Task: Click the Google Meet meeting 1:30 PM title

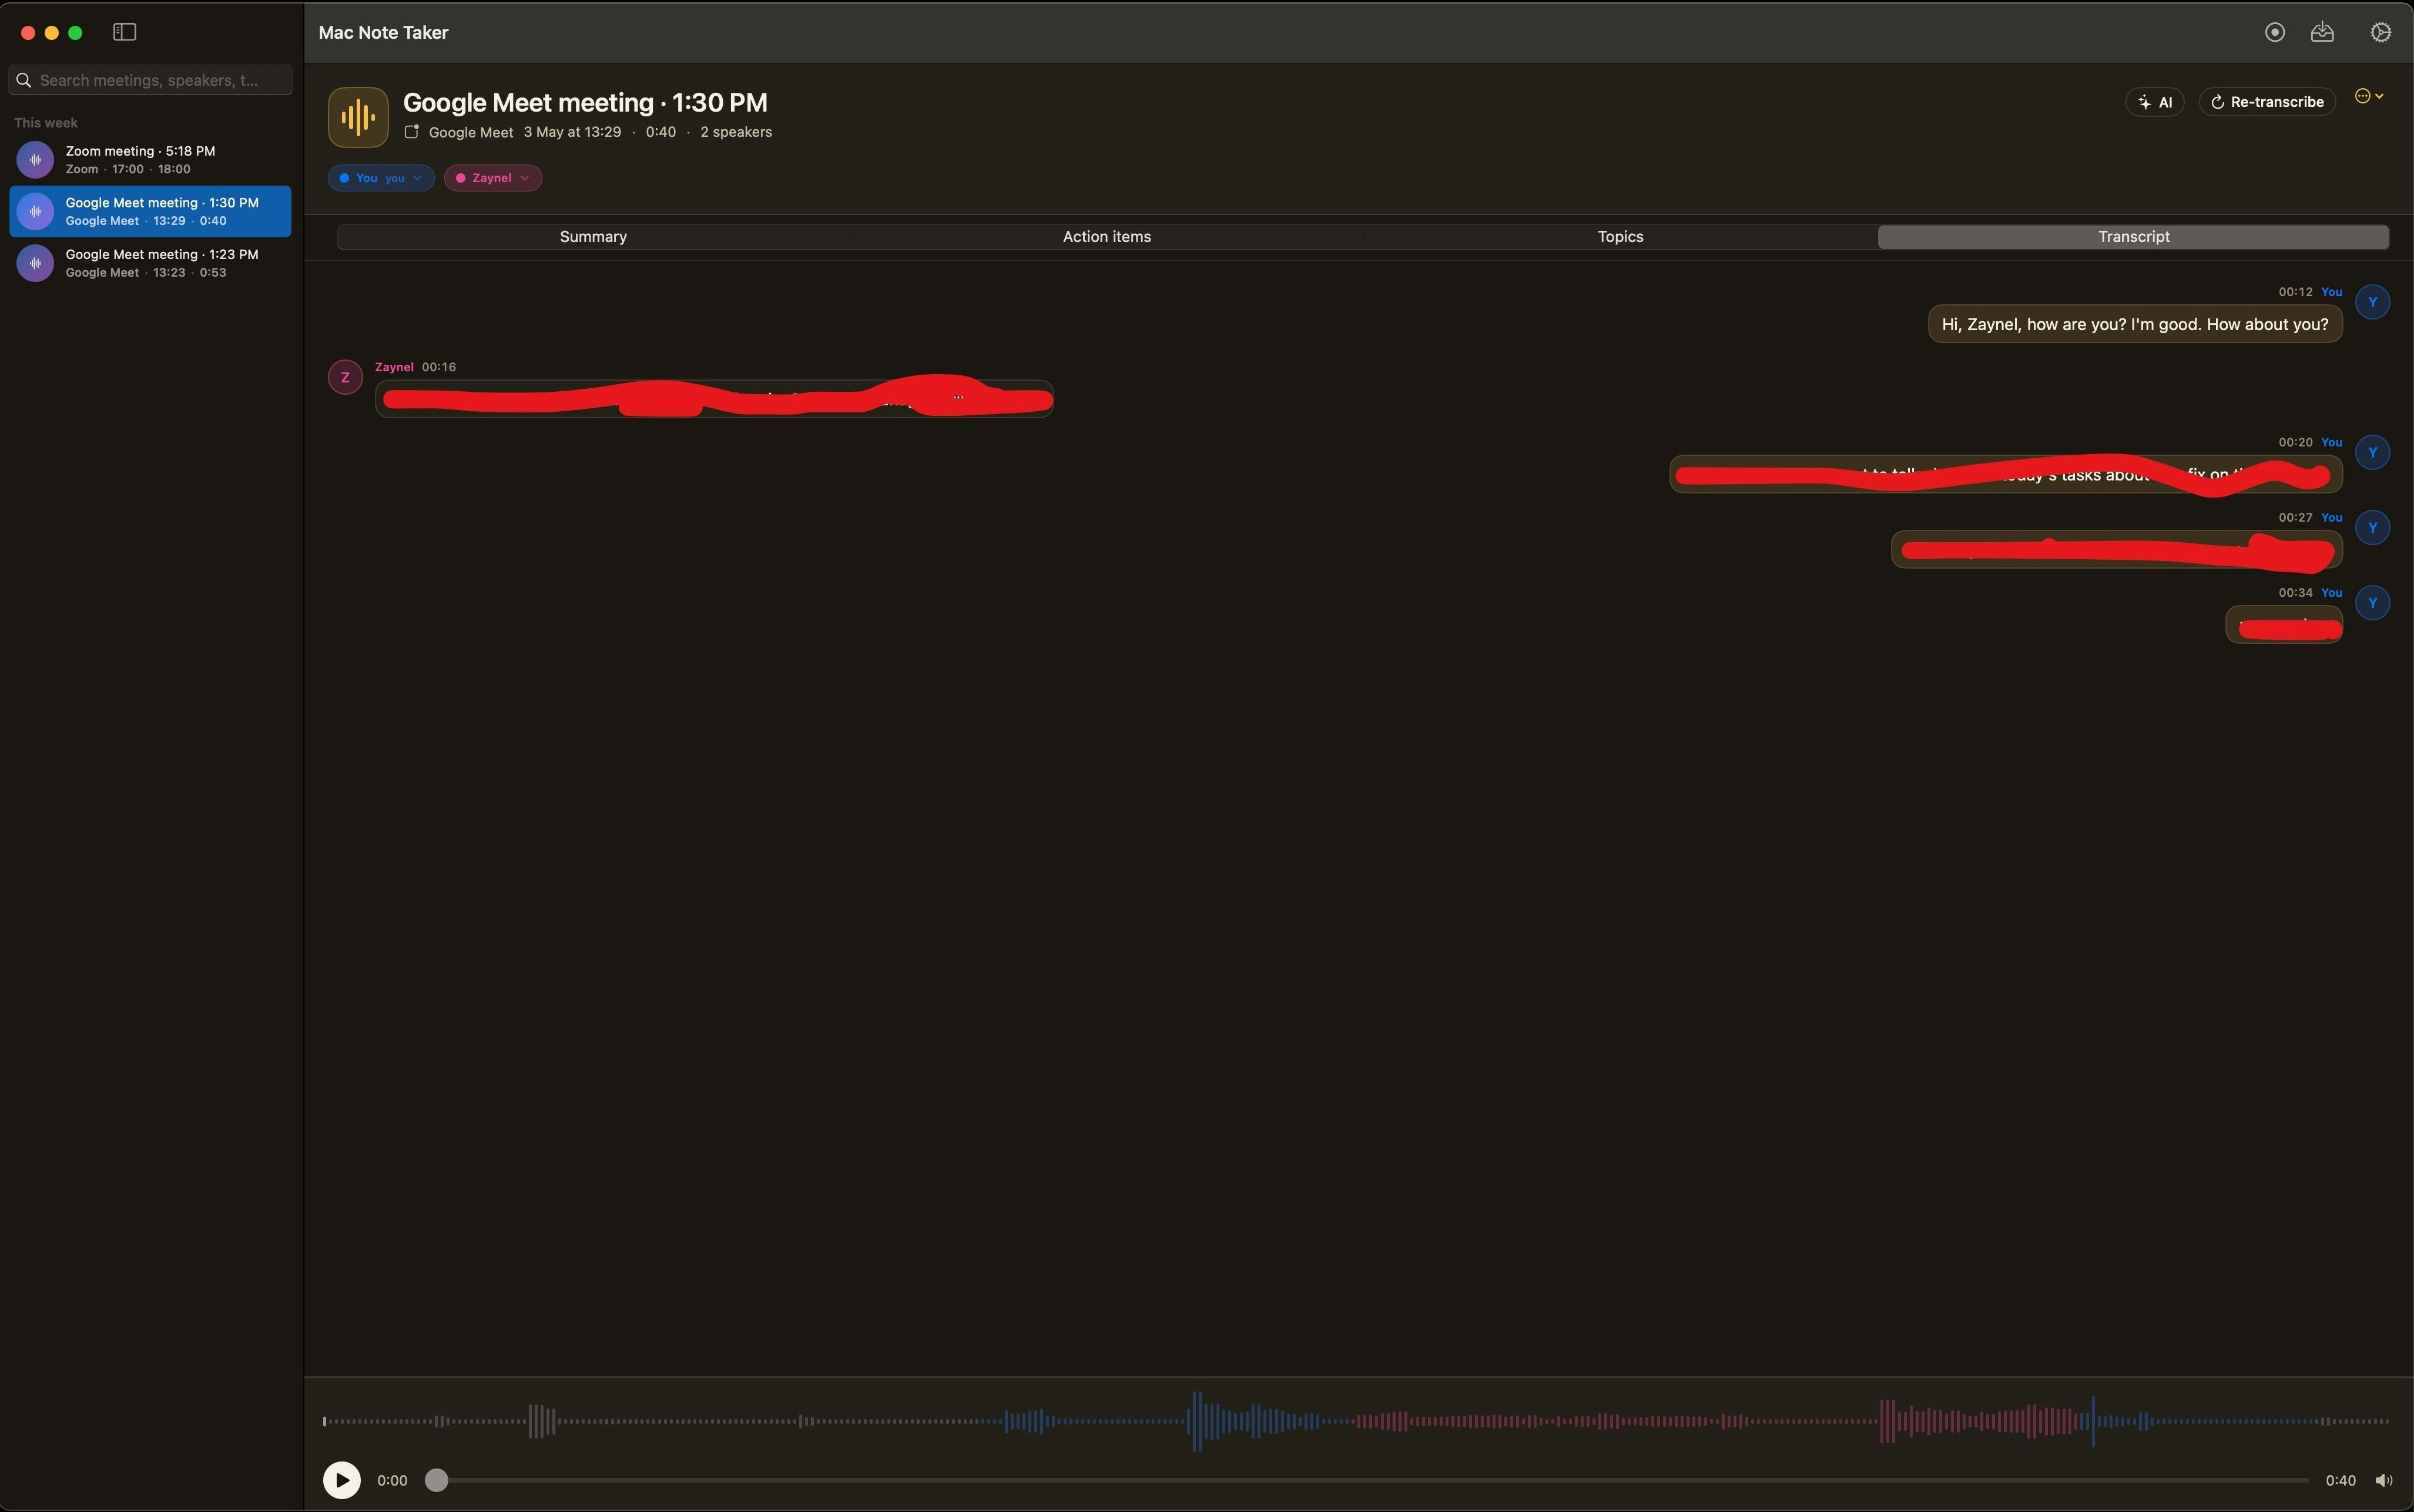Action: coord(585,103)
